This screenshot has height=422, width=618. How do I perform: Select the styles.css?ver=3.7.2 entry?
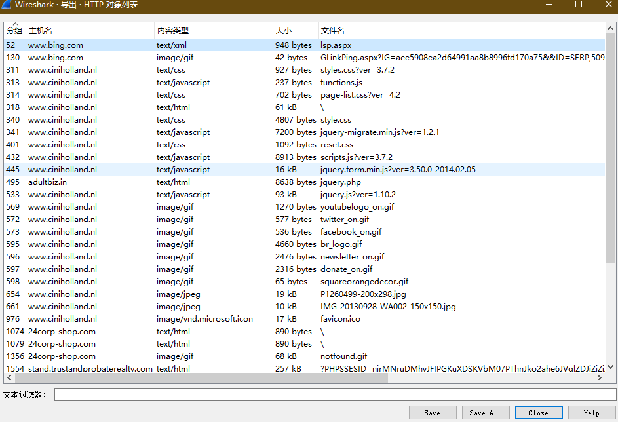pos(305,69)
